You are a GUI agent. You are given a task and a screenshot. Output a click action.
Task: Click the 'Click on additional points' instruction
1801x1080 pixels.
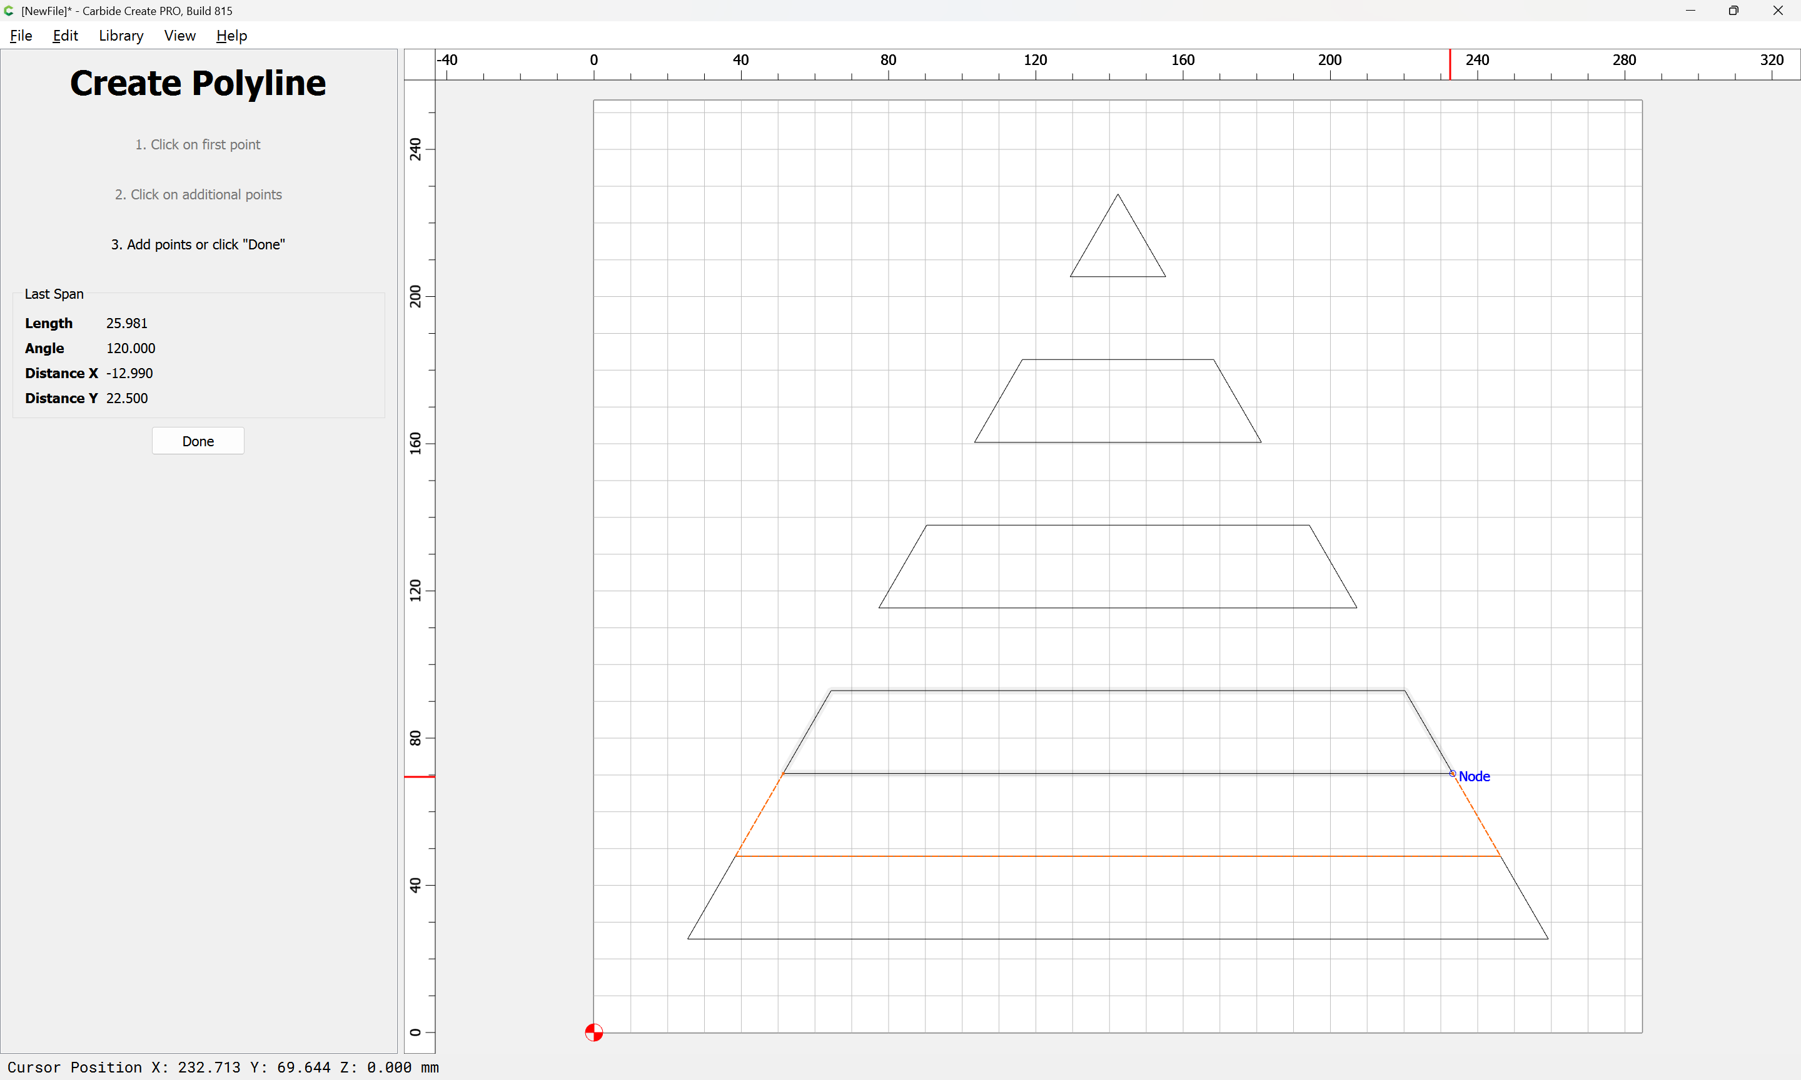tap(198, 194)
